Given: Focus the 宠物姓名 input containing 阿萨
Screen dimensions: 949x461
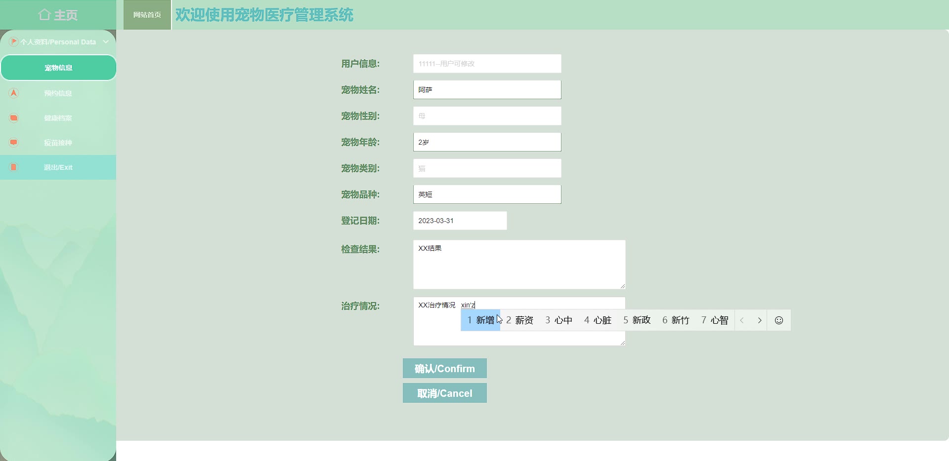Looking at the screenshot, I should click(487, 90).
